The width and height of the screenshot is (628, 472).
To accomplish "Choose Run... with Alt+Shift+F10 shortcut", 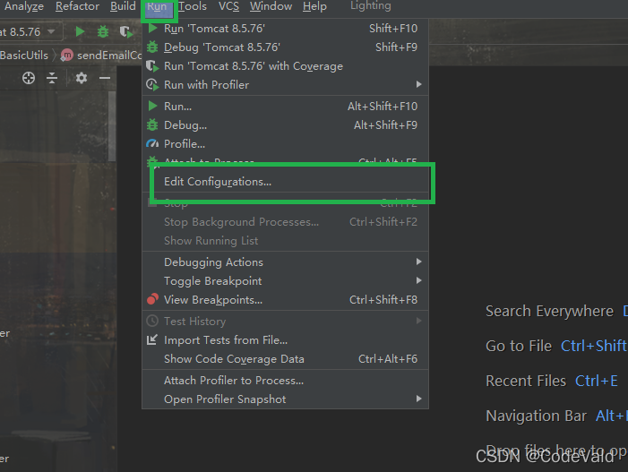I will pos(285,106).
